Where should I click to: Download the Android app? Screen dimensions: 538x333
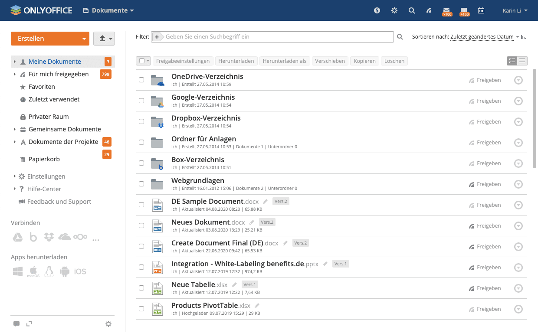pyautogui.click(x=65, y=272)
